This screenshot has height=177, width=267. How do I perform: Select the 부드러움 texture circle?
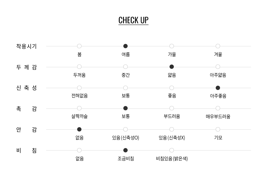172,108
